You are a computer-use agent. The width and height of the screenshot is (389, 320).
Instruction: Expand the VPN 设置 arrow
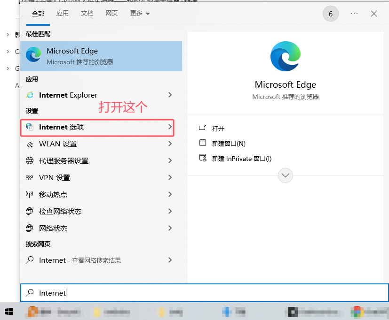coord(170,177)
